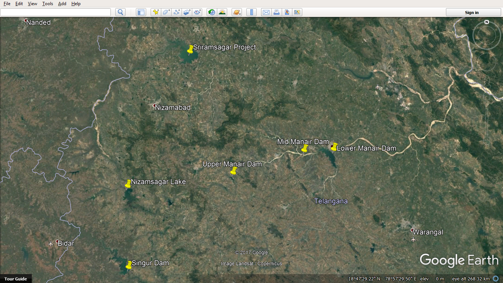
Task: Open the Add menu
Action: click(62, 3)
